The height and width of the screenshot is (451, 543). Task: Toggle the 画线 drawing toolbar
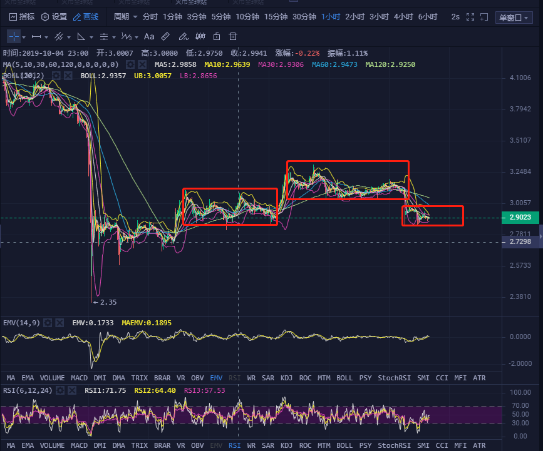point(86,17)
